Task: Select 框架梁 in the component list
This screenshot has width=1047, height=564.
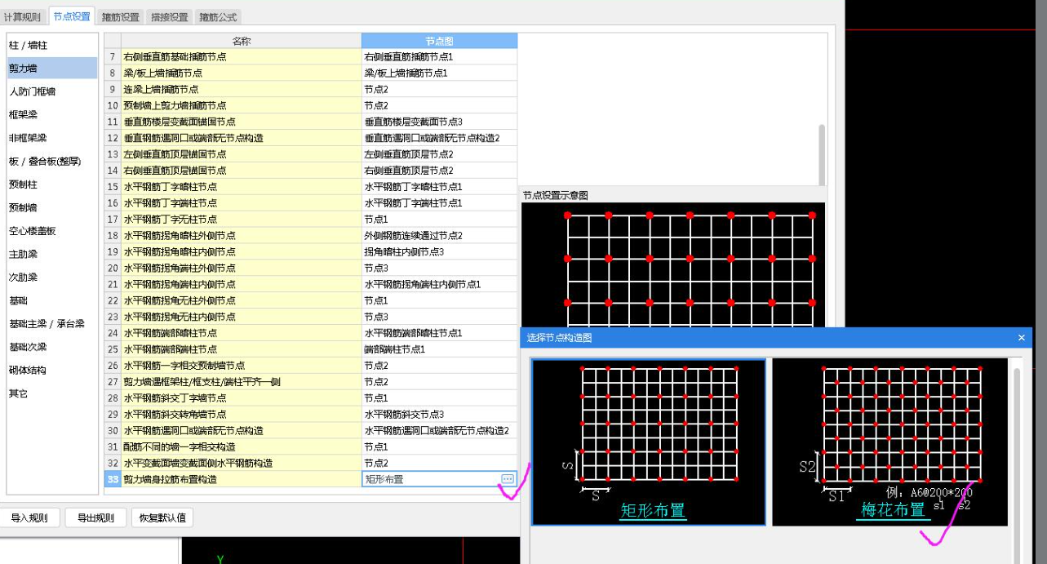Action: click(52, 114)
